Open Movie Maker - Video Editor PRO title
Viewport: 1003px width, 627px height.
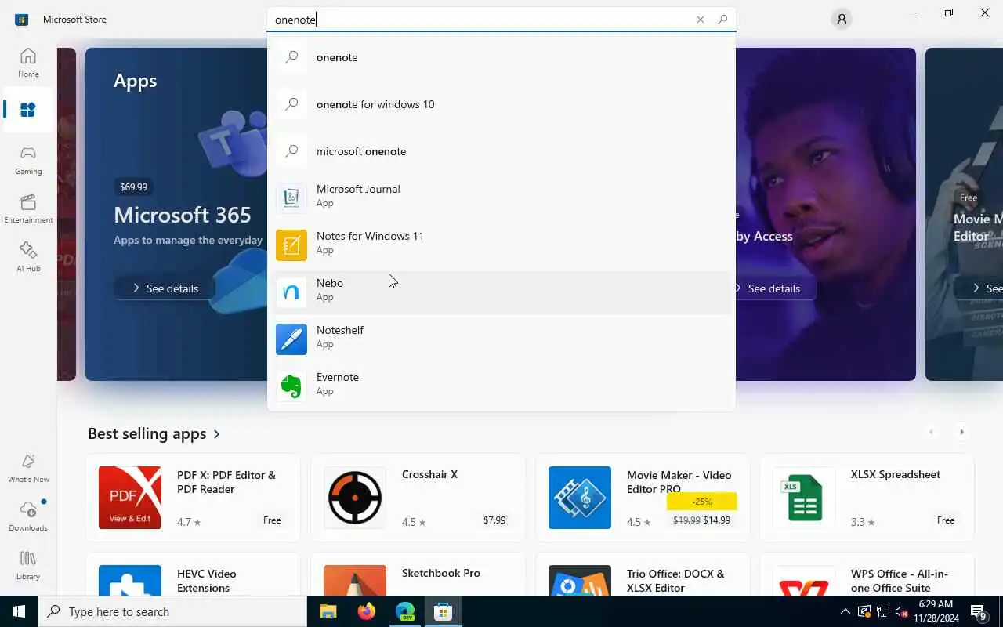[x=679, y=482]
